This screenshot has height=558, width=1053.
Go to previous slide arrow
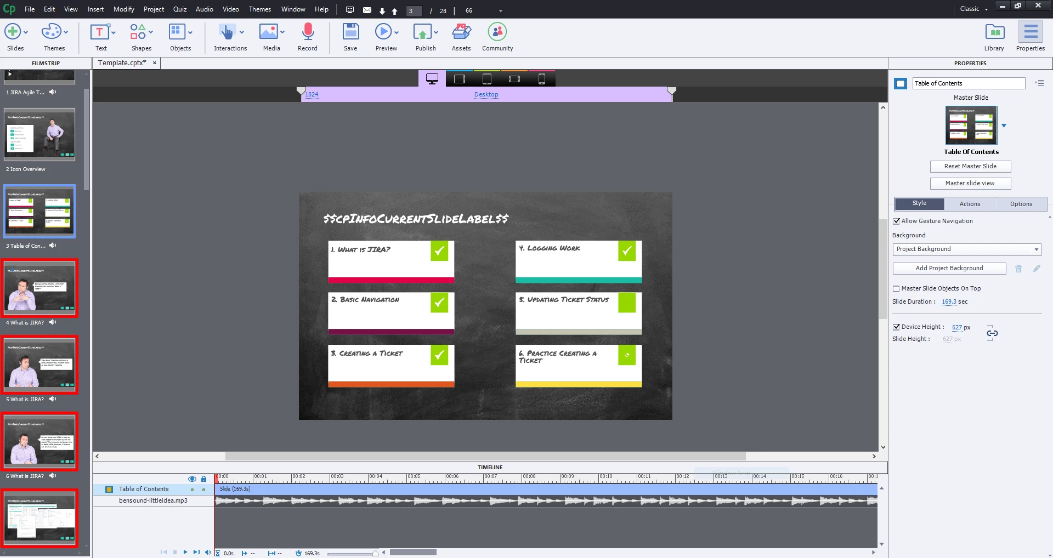pyautogui.click(x=394, y=11)
